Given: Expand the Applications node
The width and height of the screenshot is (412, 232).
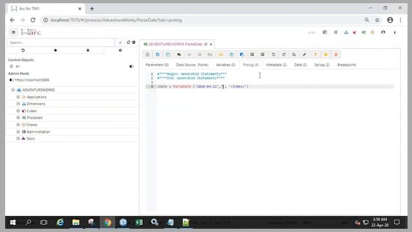Looking at the screenshot, I should pos(18,97).
